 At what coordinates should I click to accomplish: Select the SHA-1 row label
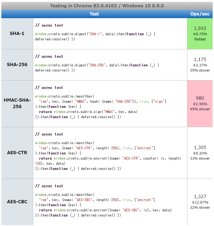(x=17, y=34)
